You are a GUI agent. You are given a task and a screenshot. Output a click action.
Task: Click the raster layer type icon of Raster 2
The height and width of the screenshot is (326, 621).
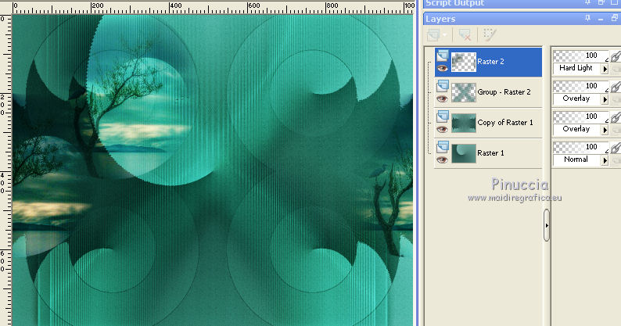click(443, 56)
